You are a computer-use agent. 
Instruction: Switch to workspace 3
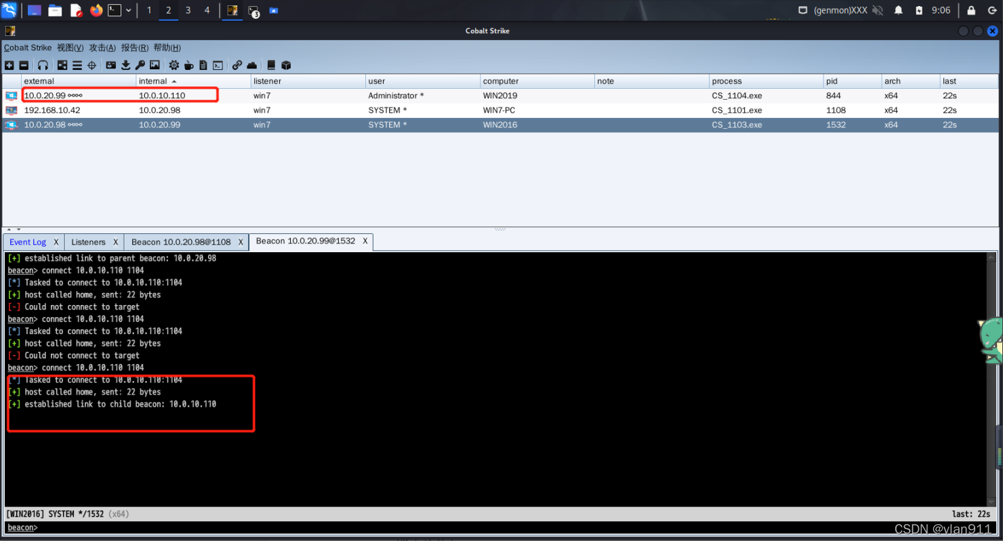pyautogui.click(x=188, y=10)
